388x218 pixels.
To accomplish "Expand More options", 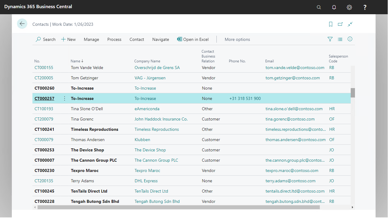I will 237,39.
